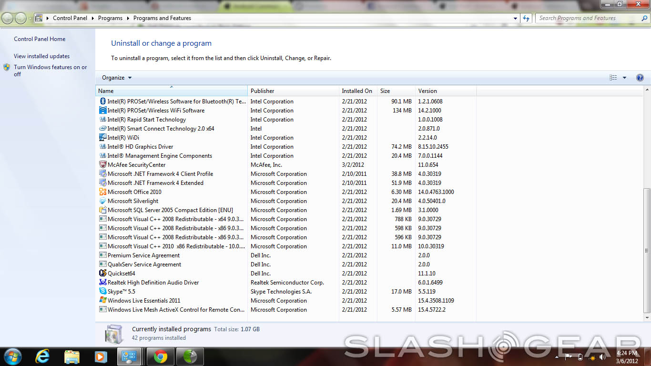Click the McAfee SecurityCenter program icon
Screen dimensions: 651x366
click(103, 165)
